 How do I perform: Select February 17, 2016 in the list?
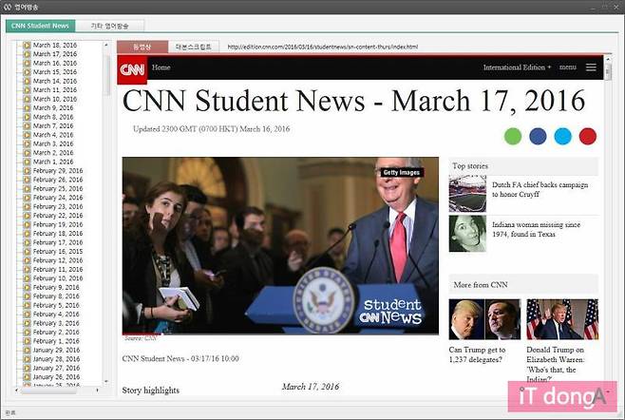point(58,242)
